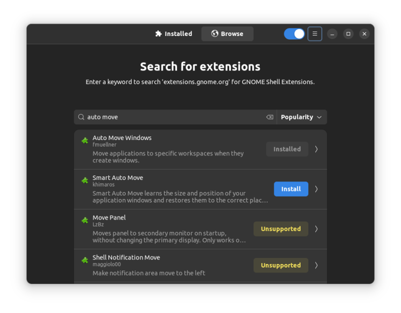Viewport: 401px width, 313px height.
Task: Click puzzle icon of Auto Move Windows
Action: [x=85, y=140]
